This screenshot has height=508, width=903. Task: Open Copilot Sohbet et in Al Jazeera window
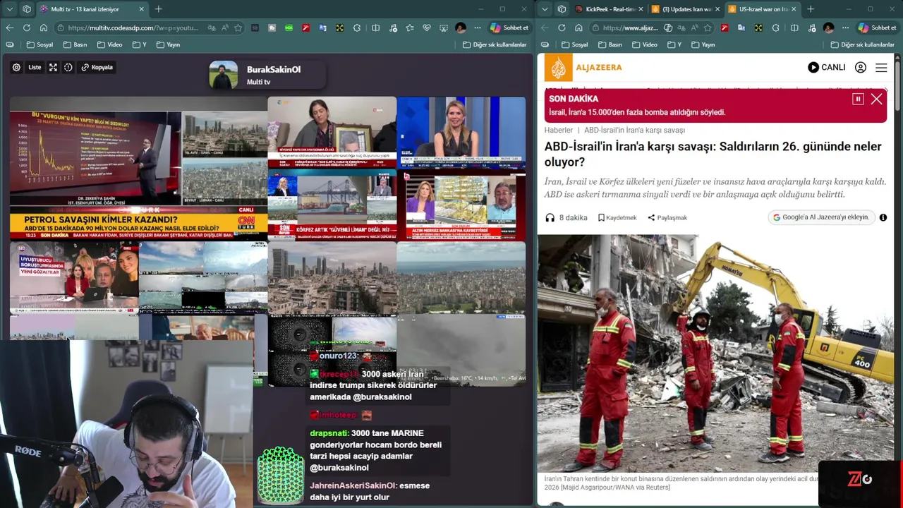pyautogui.click(x=878, y=28)
